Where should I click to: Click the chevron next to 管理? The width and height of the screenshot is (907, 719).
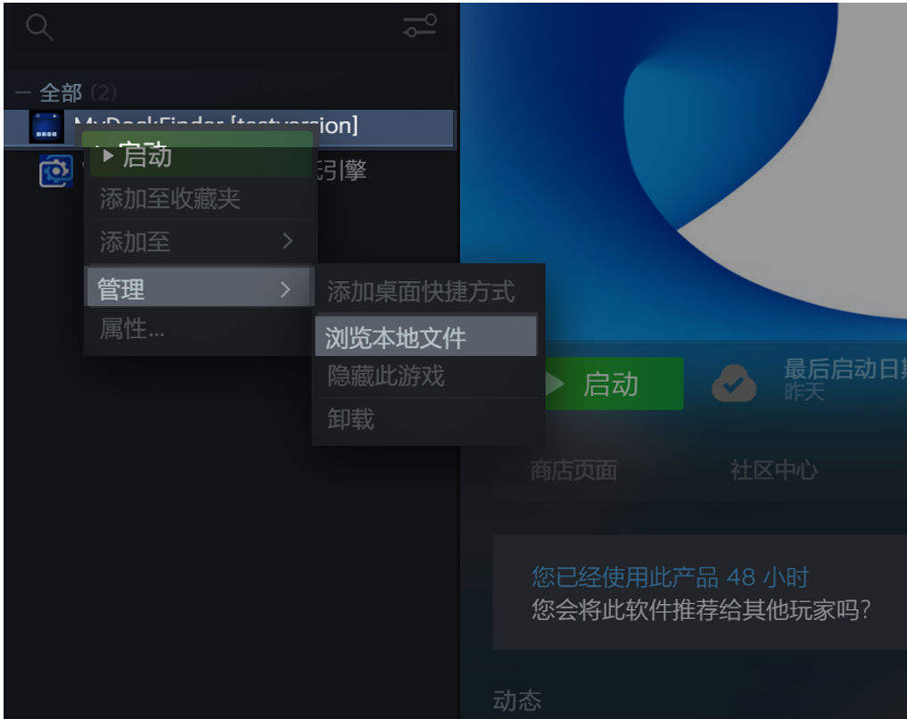pos(285,289)
